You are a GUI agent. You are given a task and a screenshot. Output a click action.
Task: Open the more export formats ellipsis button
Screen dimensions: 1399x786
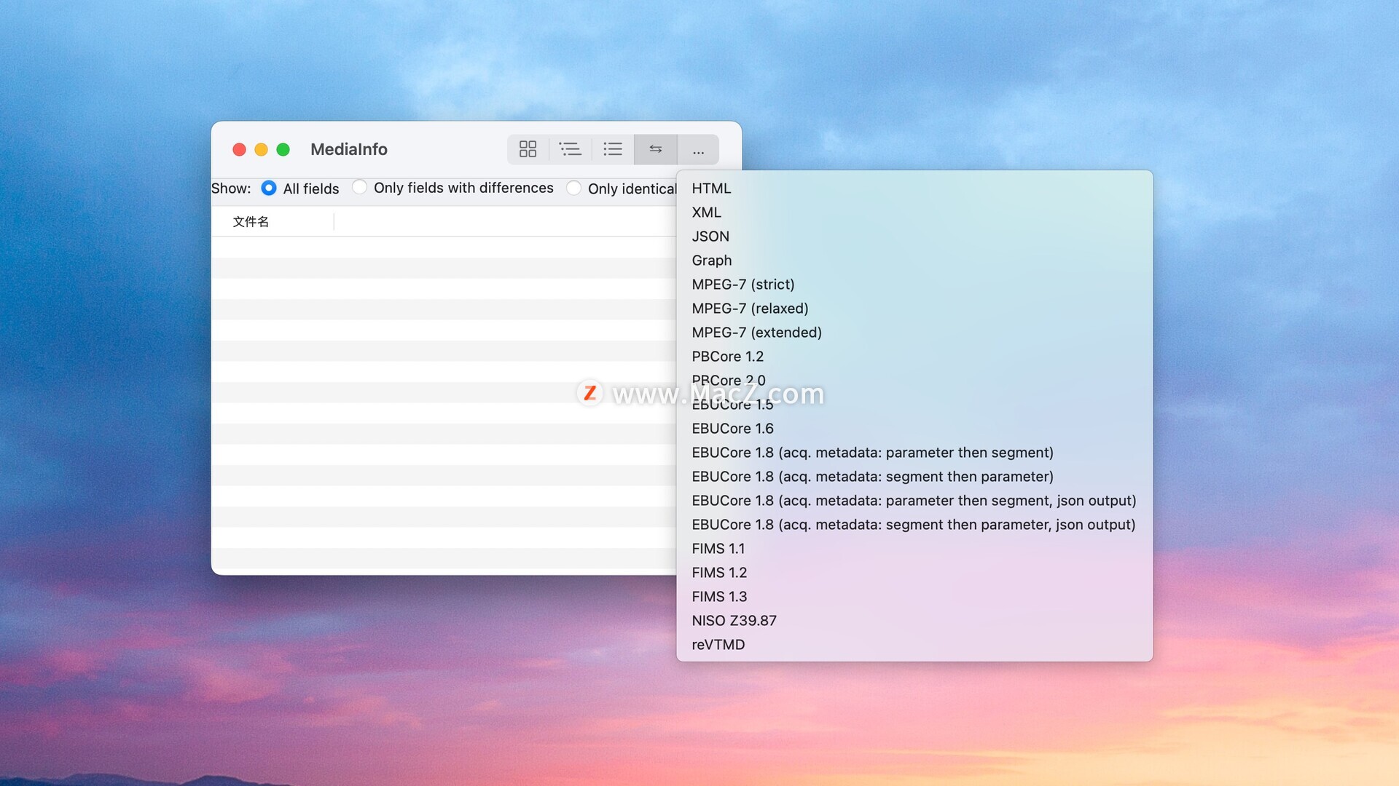coord(698,149)
